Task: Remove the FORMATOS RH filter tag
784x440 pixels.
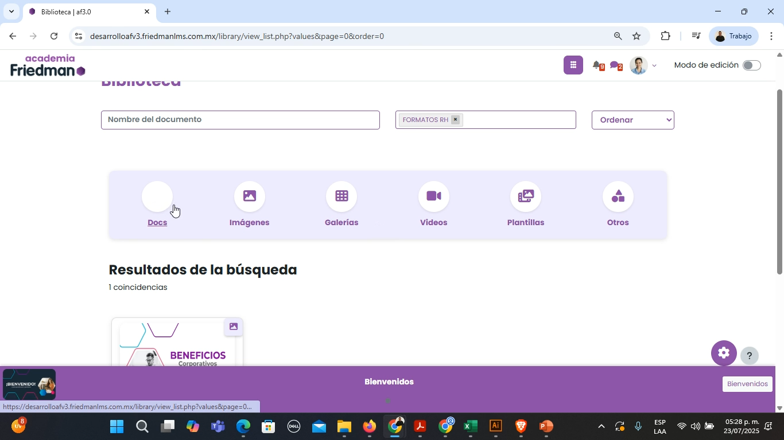Action: (455, 120)
